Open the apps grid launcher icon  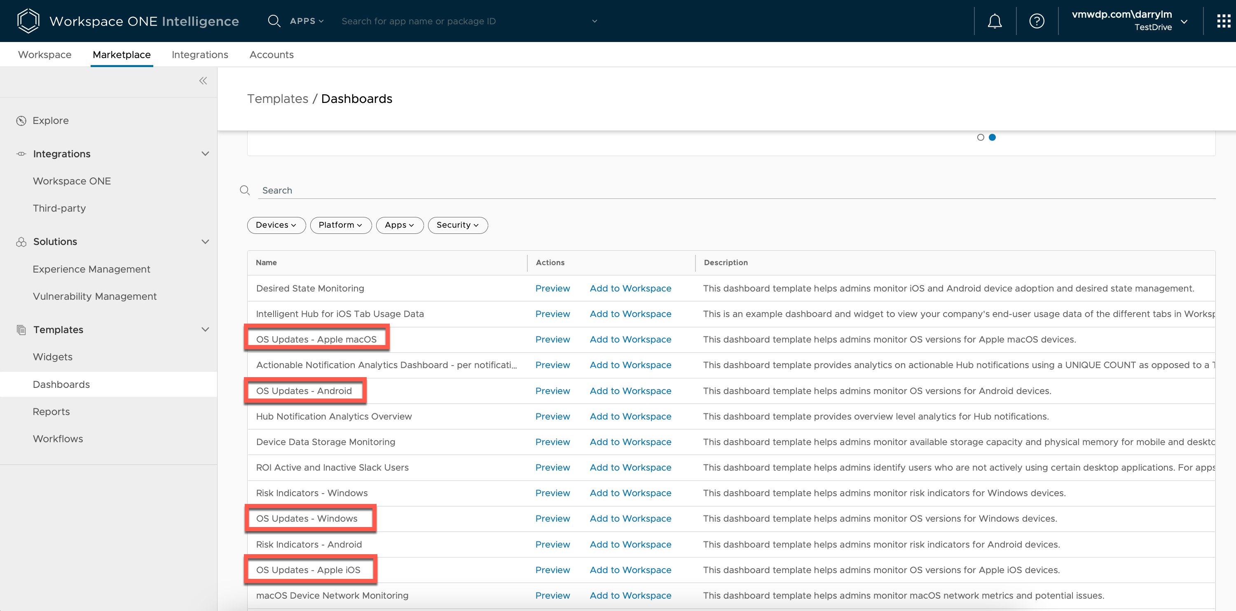(x=1223, y=21)
